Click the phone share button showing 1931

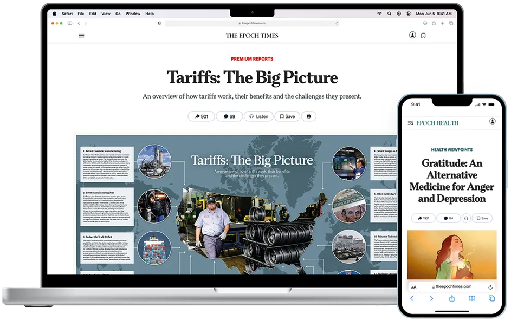[x=423, y=218]
